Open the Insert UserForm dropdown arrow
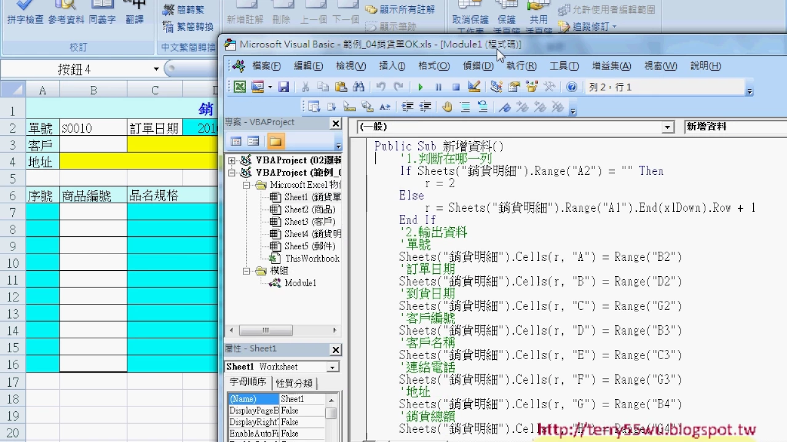 click(x=269, y=87)
